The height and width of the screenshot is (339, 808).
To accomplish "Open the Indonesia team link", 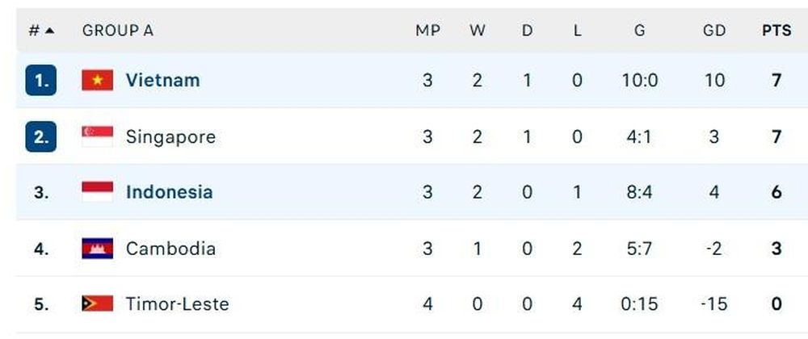I will pyautogui.click(x=169, y=192).
